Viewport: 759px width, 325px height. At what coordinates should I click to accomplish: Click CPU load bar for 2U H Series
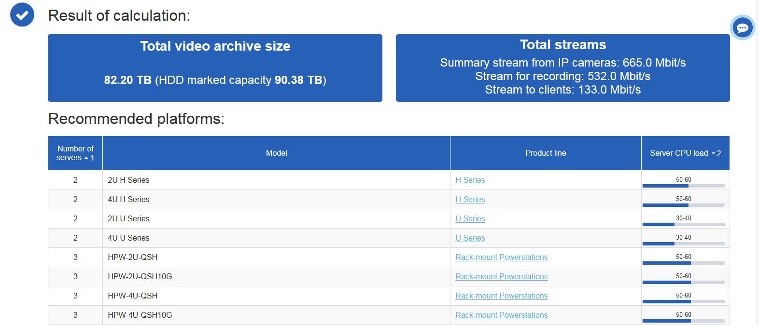684,186
